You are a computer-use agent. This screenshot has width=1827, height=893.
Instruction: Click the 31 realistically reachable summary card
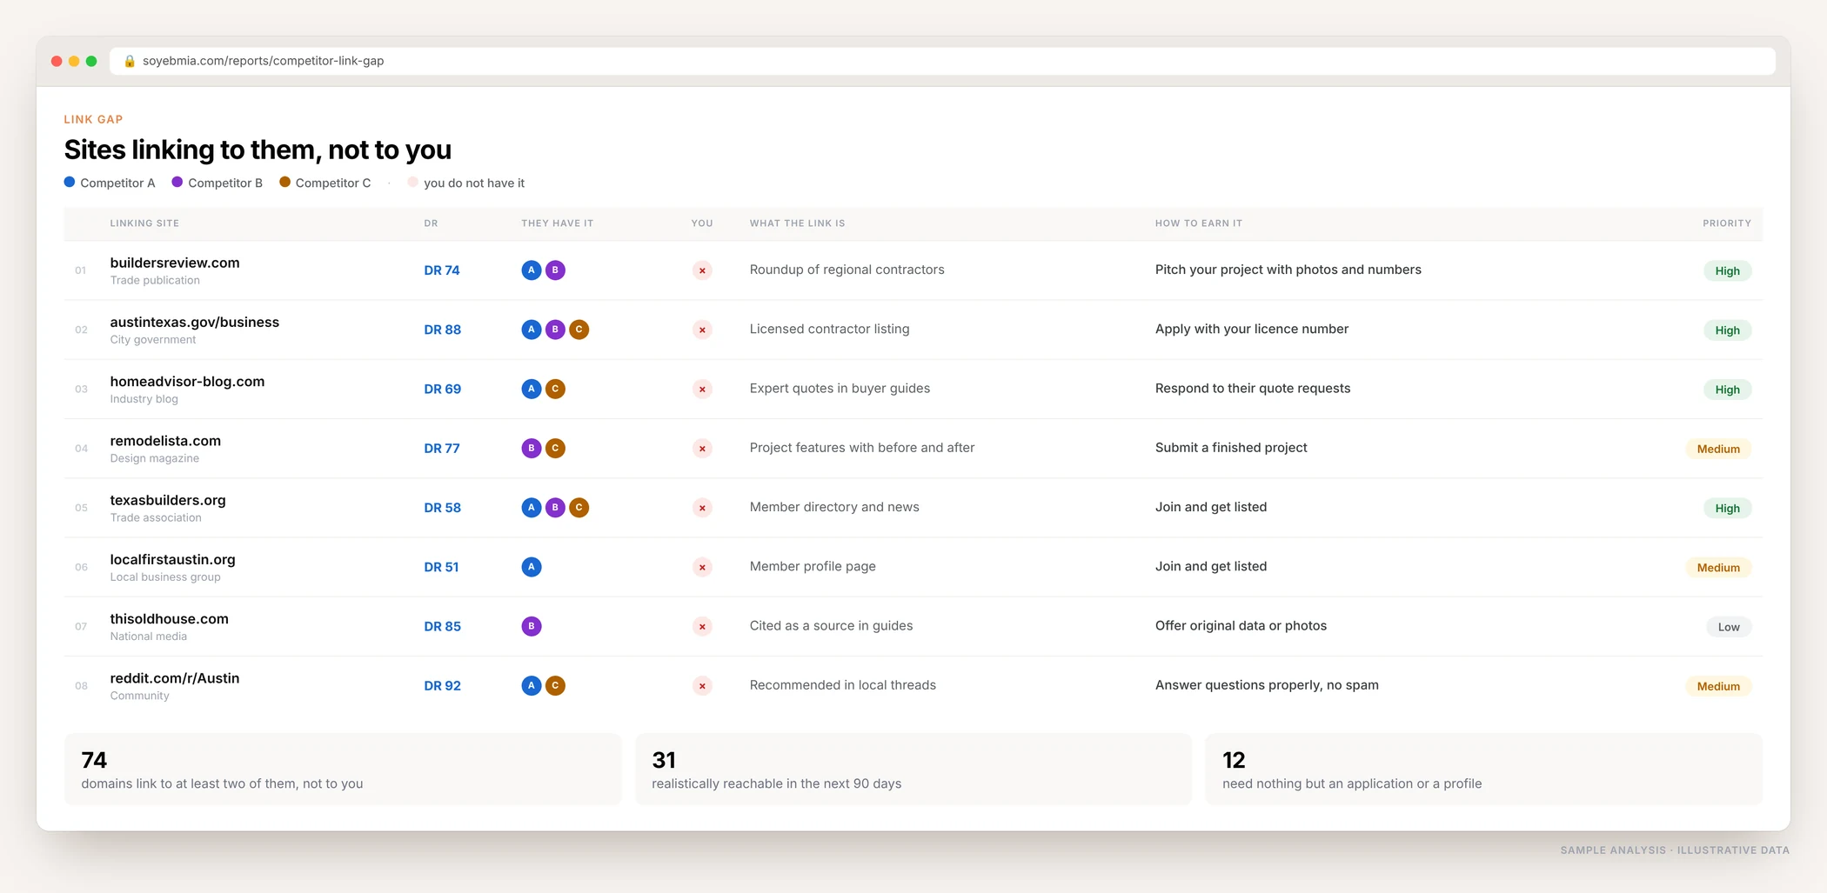click(913, 770)
